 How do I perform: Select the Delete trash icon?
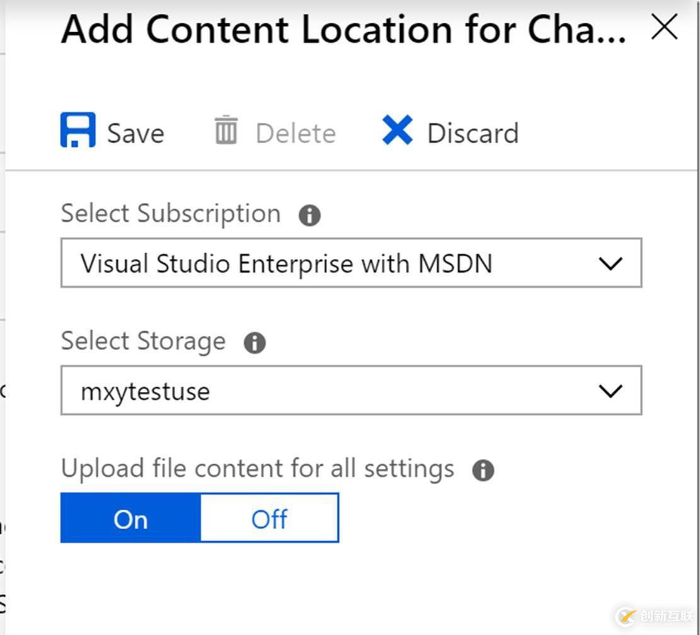(x=225, y=130)
